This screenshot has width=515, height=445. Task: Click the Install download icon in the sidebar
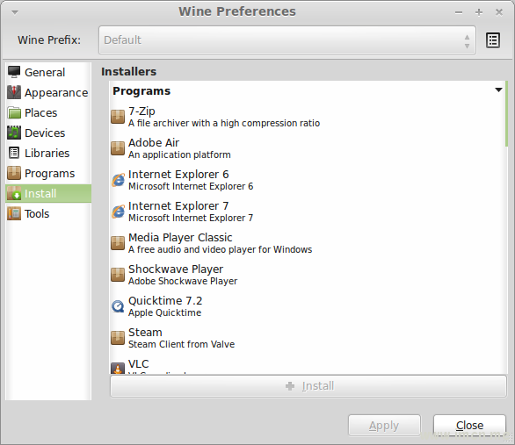14,193
